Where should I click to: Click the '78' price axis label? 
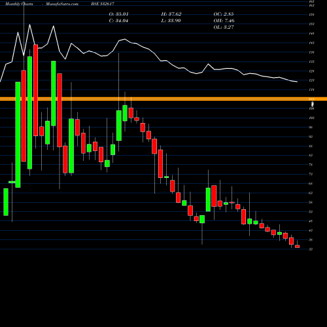click(x=311, y=165)
